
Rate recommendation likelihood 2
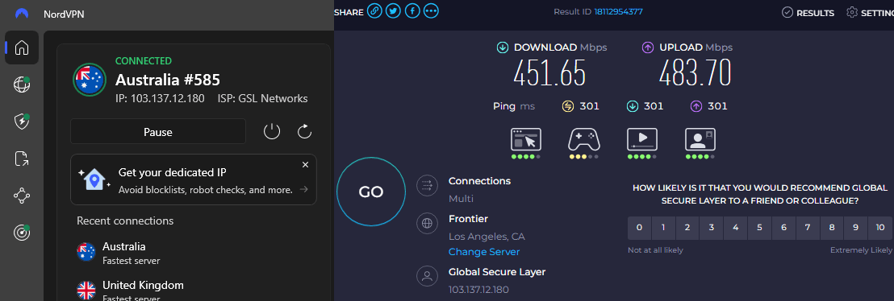point(687,228)
